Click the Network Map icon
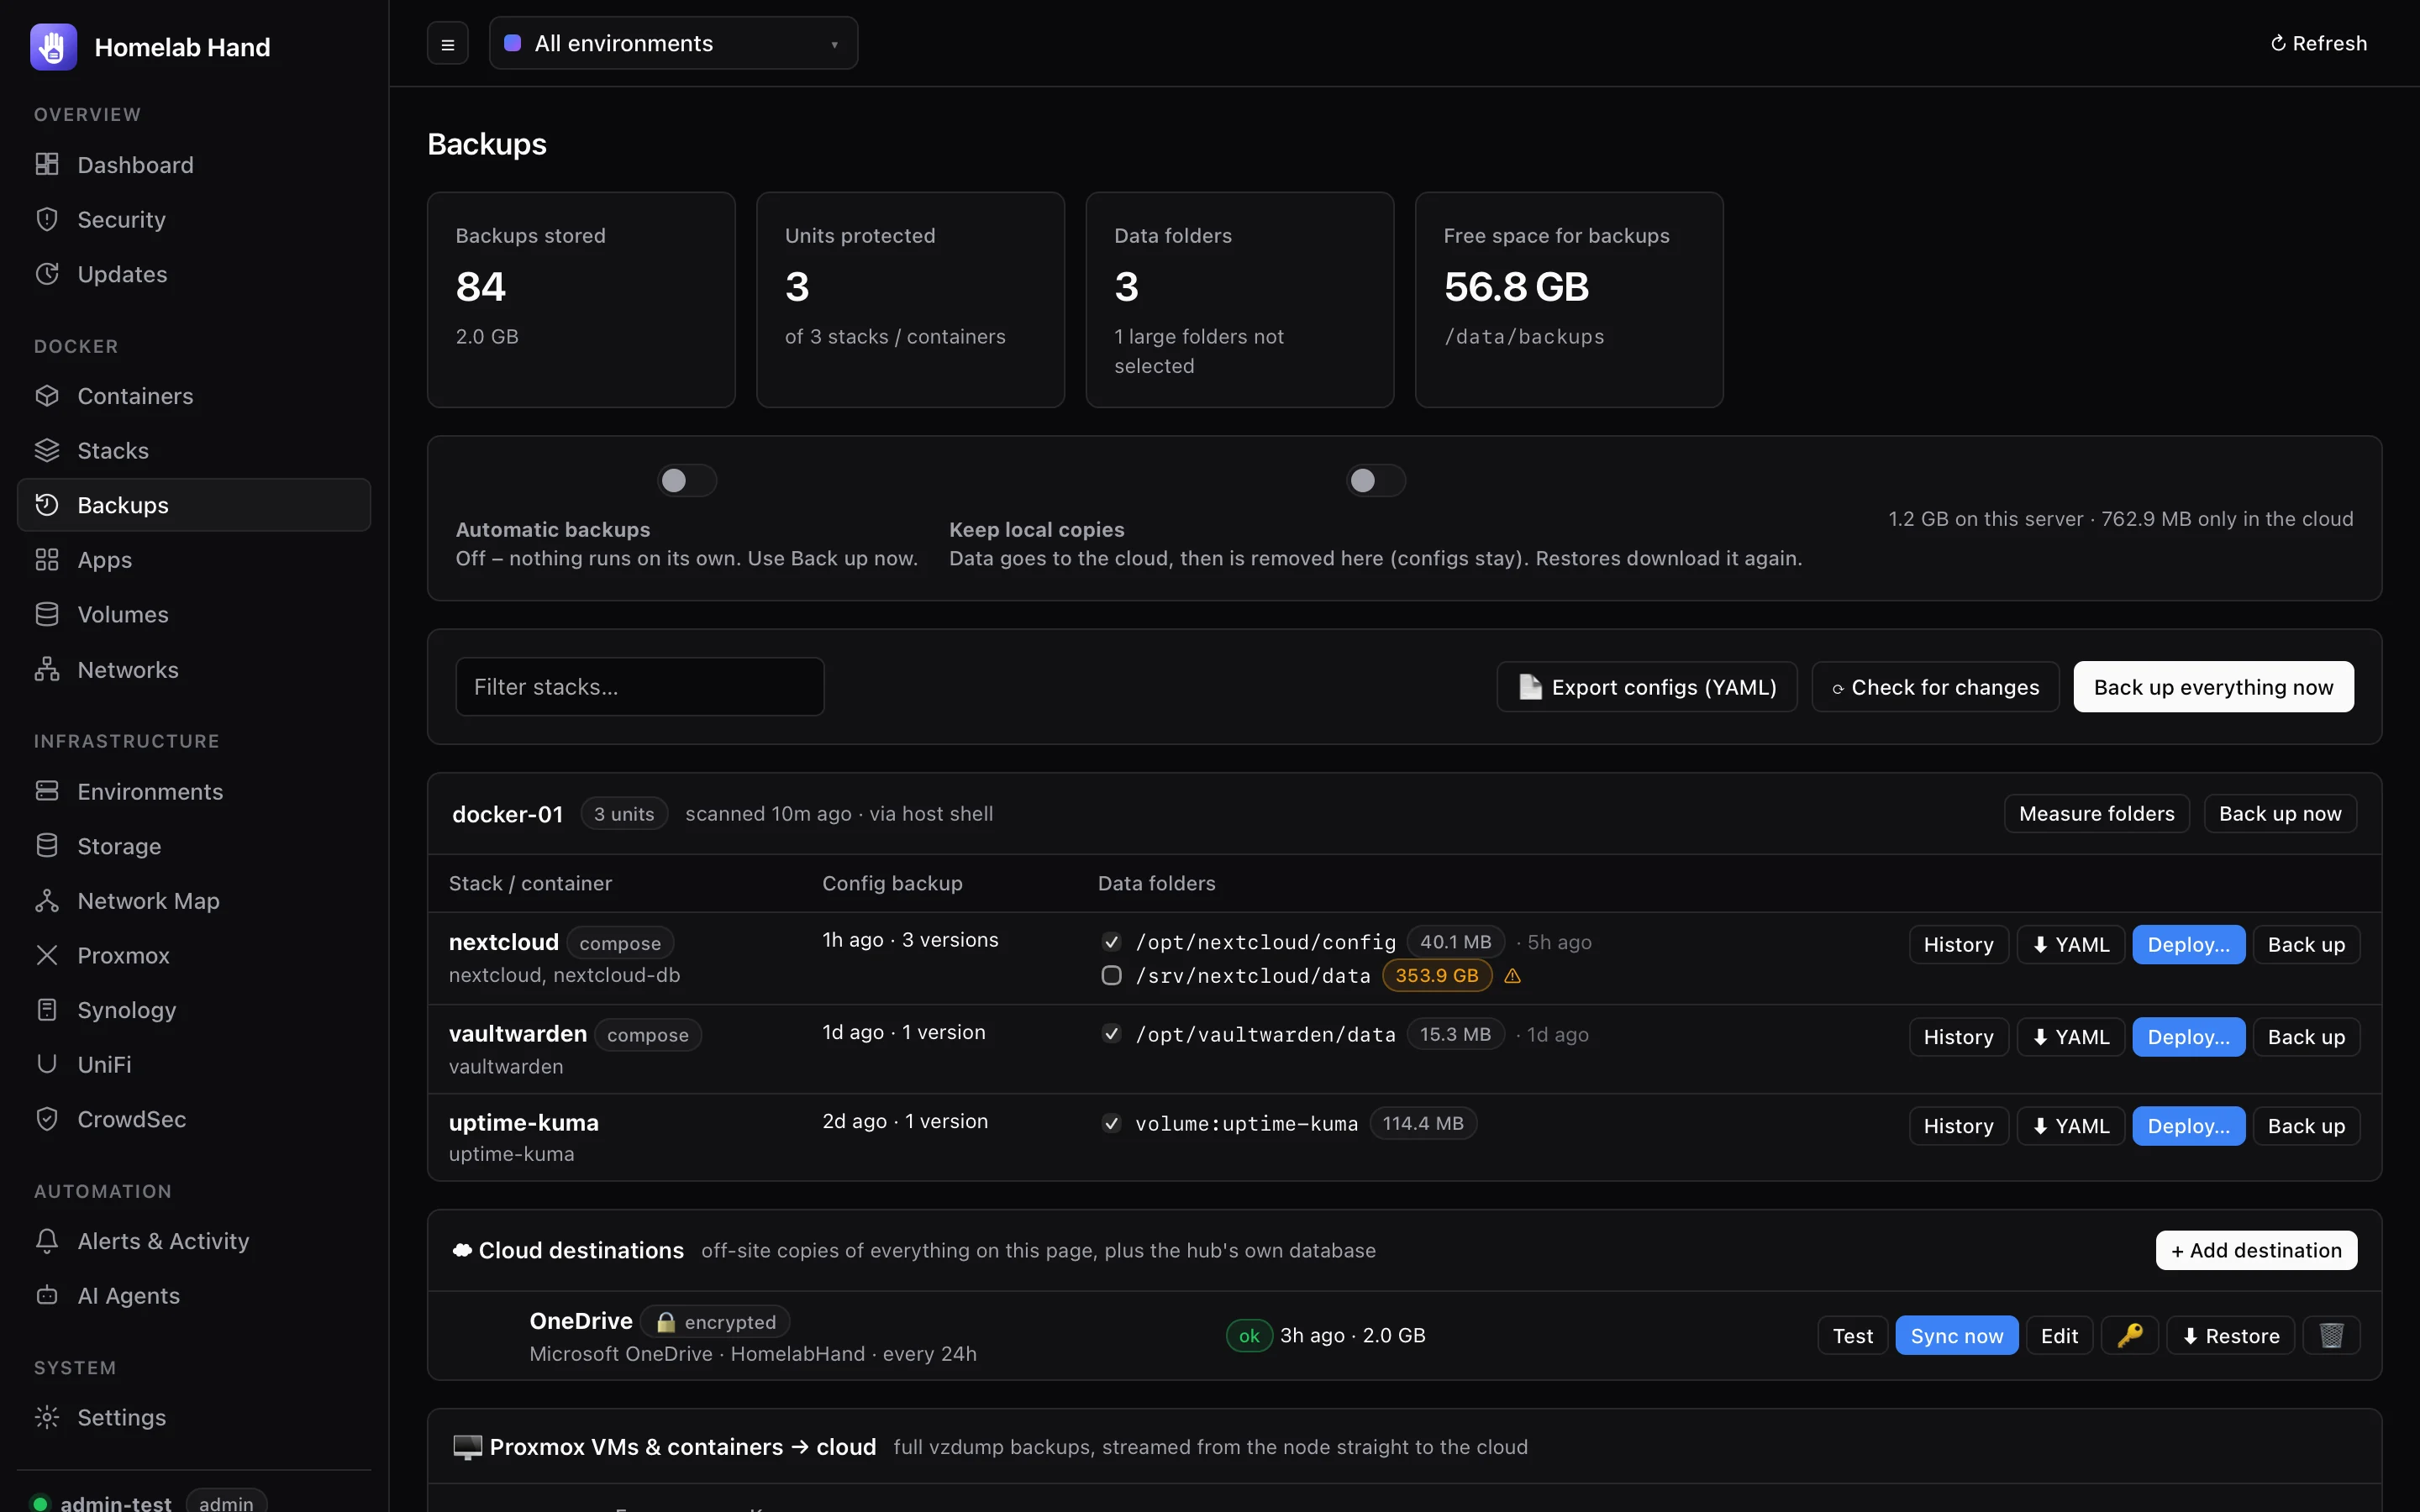Viewport: 2420px width, 1512px height. click(x=47, y=901)
